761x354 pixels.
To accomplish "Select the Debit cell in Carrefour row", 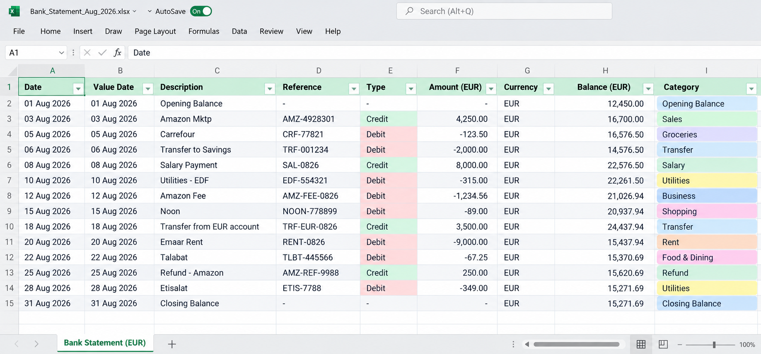I will 389,134.
